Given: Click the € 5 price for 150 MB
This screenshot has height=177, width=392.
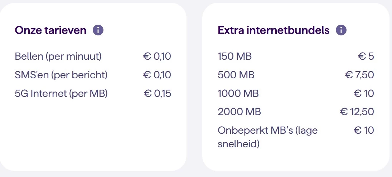Looking at the screenshot, I should (366, 56).
